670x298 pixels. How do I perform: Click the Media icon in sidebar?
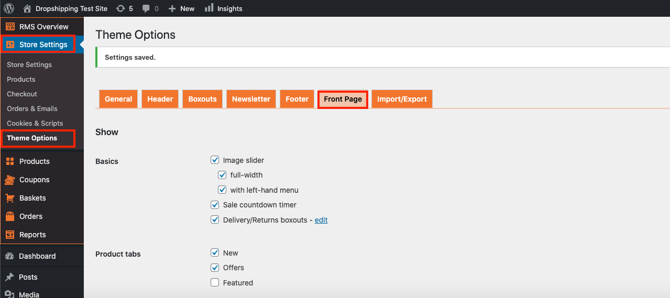(x=9, y=294)
